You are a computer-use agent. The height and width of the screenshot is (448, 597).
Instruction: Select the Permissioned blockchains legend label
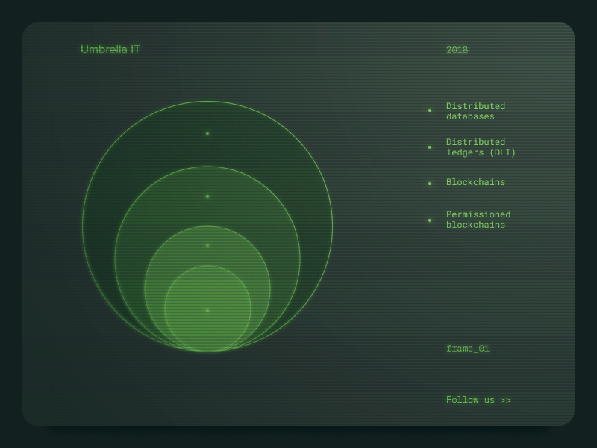[478, 220]
